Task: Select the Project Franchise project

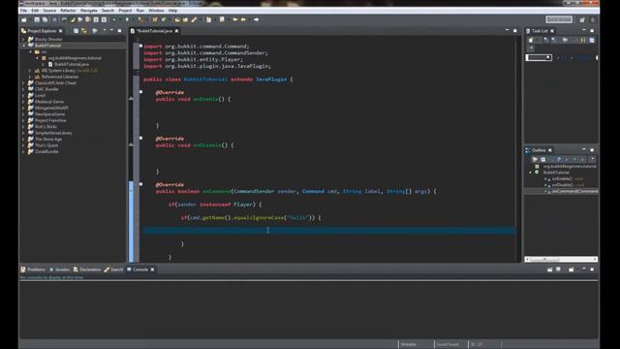Action: point(50,120)
